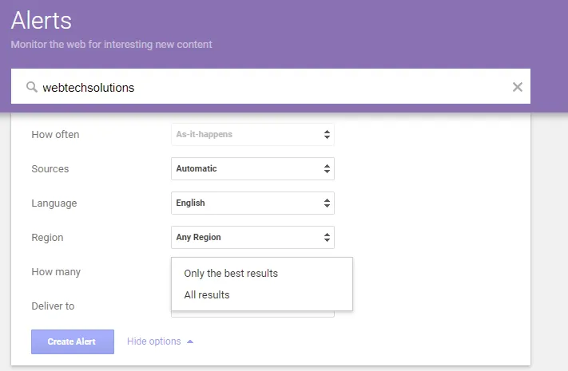Click the Region label
The height and width of the screenshot is (371, 568).
tap(47, 238)
